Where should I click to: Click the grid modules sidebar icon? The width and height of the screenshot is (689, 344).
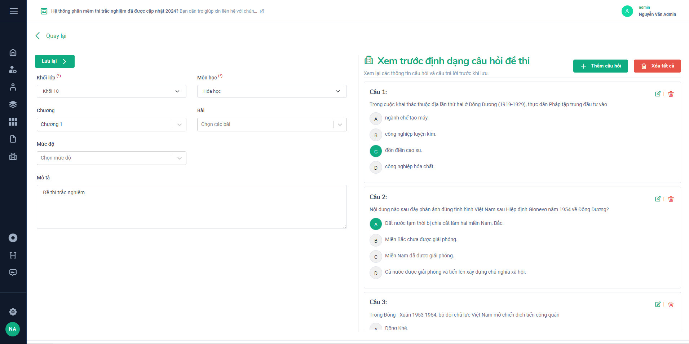(x=13, y=122)
